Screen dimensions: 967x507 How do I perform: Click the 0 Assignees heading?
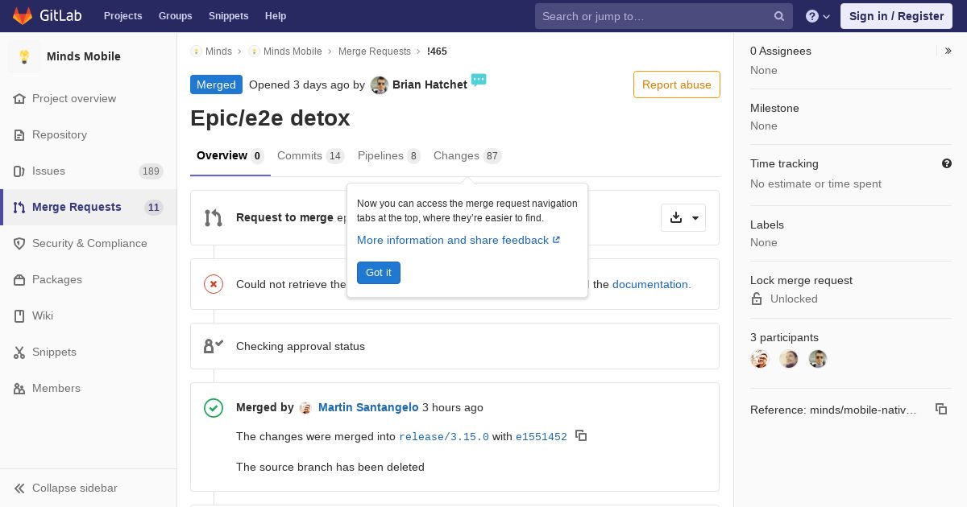[x=781, y=51]
